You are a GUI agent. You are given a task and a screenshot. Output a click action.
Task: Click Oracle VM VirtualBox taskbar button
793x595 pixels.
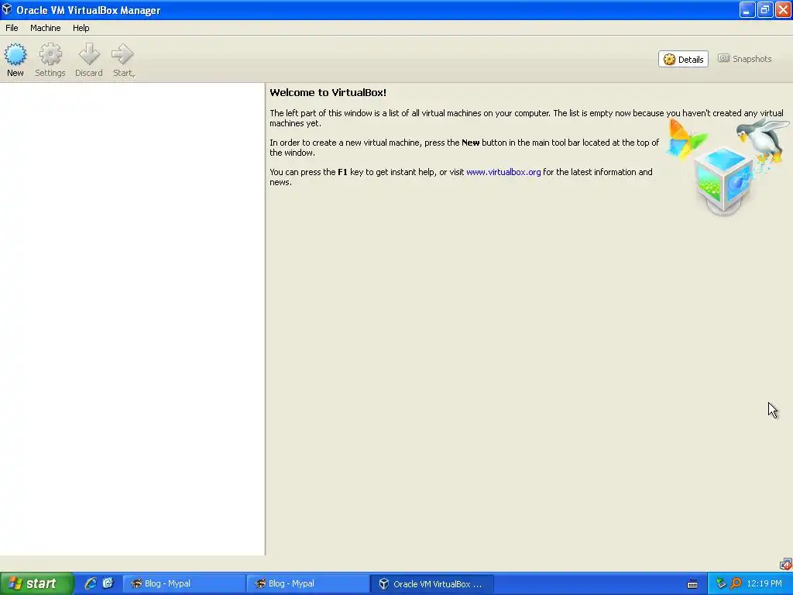(432, 584)
